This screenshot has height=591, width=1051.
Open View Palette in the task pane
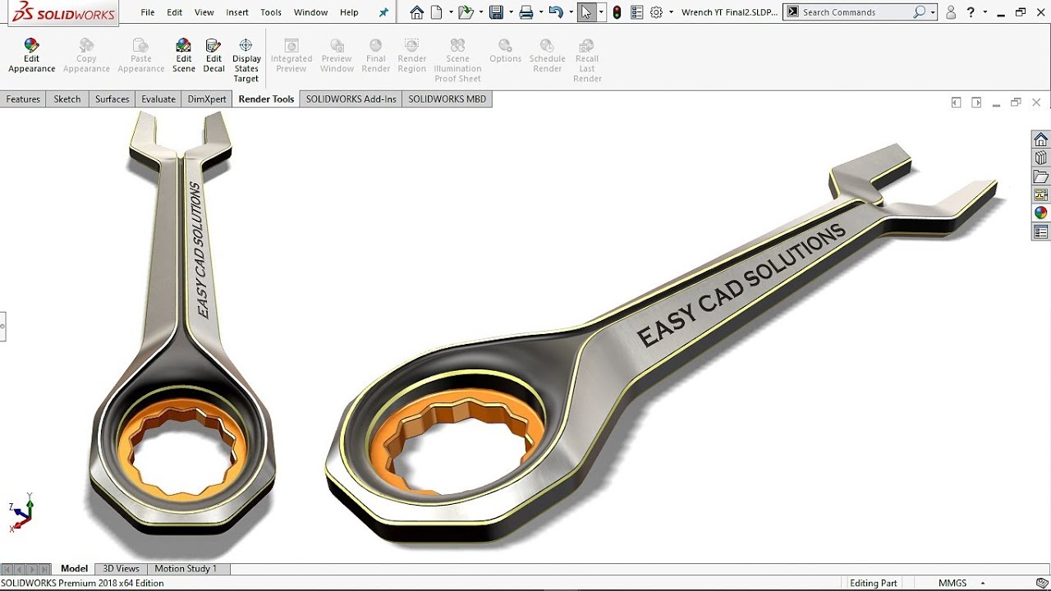(1041, 195)
